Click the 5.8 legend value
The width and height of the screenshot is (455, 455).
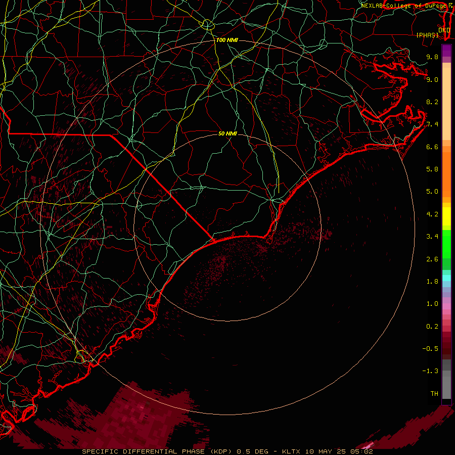pyautogui.click(x=432, y=169)
